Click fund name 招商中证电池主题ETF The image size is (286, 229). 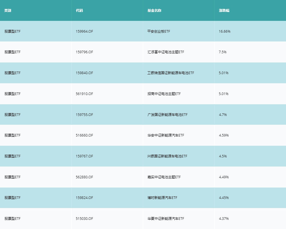(x=164, y=94)
